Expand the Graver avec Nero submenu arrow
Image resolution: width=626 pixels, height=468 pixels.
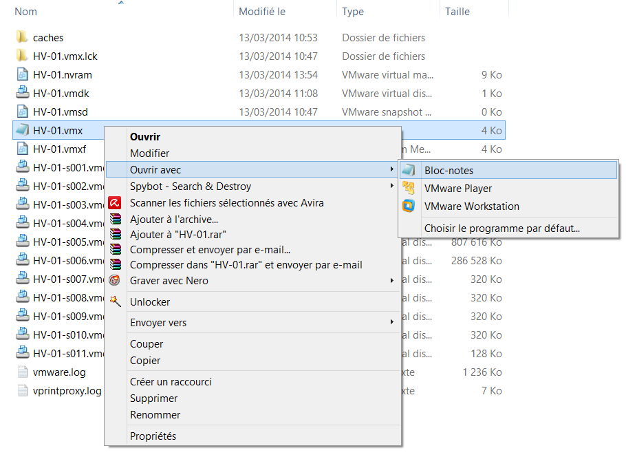[x=392, y=280]
